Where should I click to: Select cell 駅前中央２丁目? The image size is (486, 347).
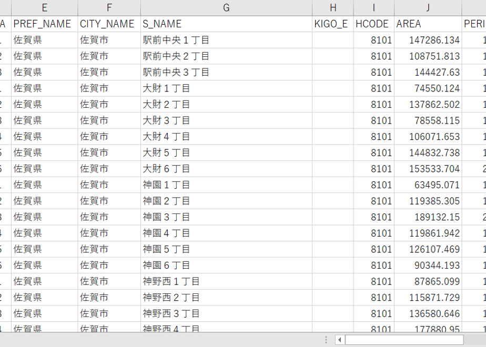[226, 56]
